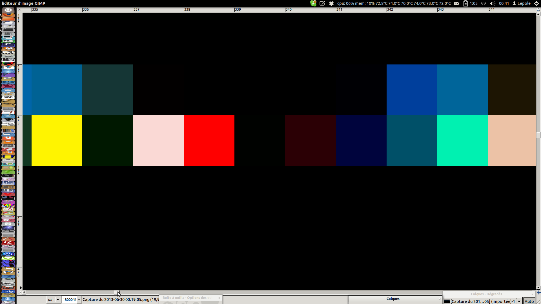This screenshot has width=541, height=304.
Task: Open the Wi-Fi network indicator
Action: pos(484,3)
